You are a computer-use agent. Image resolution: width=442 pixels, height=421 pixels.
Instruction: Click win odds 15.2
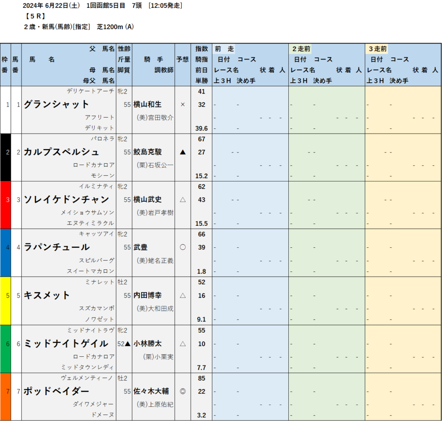coord(202,176)
